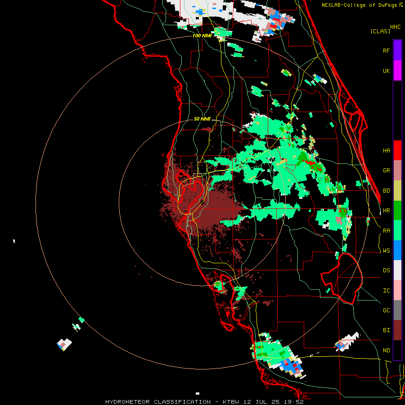Click the IC light pink legend swatch

tap(397, 290)
